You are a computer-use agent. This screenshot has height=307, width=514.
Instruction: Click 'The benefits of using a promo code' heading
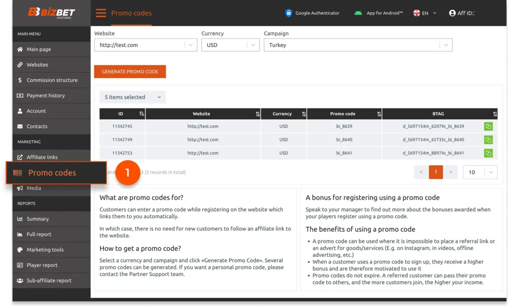(360, 229)
